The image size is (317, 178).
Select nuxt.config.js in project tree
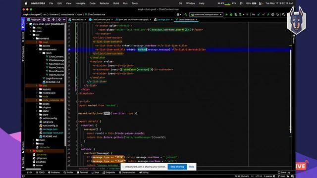[x=49, y=126]
